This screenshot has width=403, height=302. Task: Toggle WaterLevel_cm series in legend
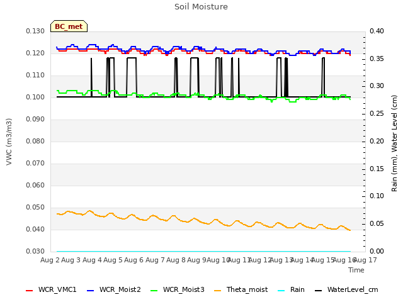coord(347,289)
